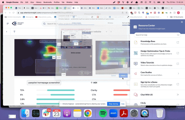This screenshot has height=120, width=185.
Task: Go back using the left chevron arrow
Action: coord(7,31)
